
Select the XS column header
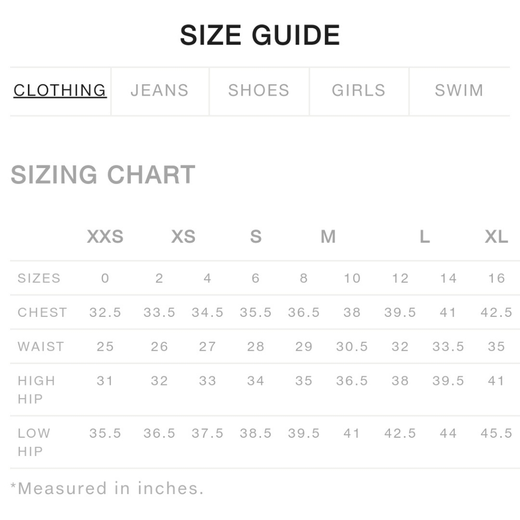(183, 237)
